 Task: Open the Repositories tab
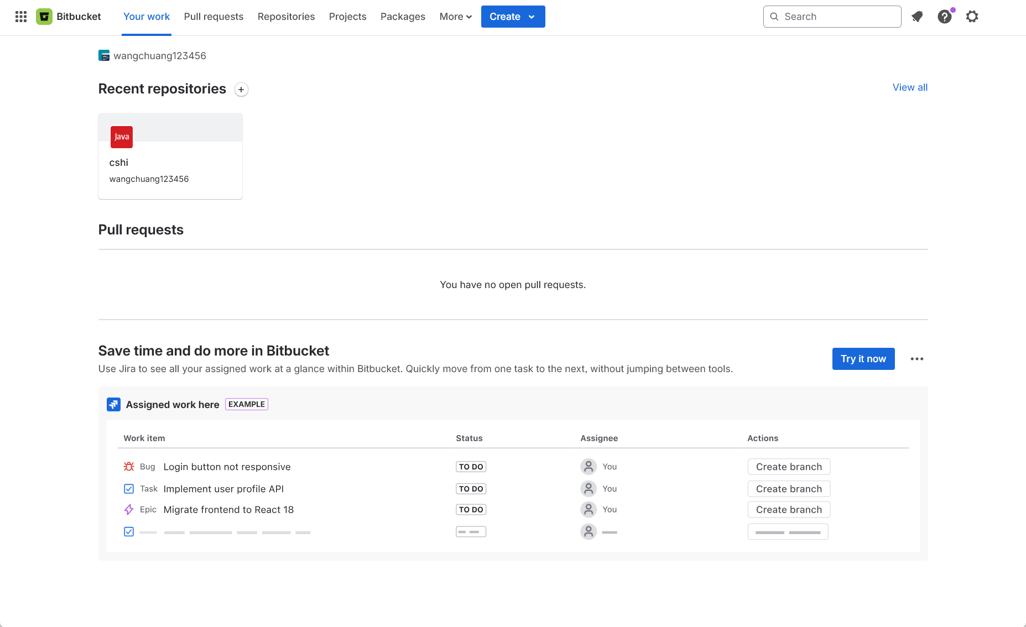[x=286, y=17]
